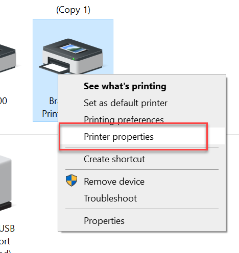Screen dimensions: 239x253
Task: Open Printing preferences menu entry
Action: pos(124,119)
